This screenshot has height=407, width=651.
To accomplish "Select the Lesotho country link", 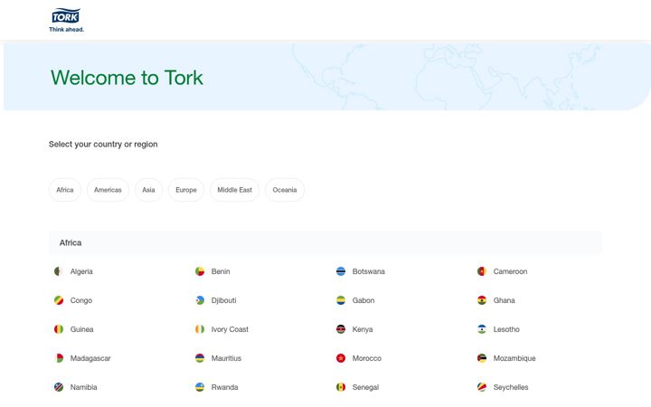I will (506, 329).
